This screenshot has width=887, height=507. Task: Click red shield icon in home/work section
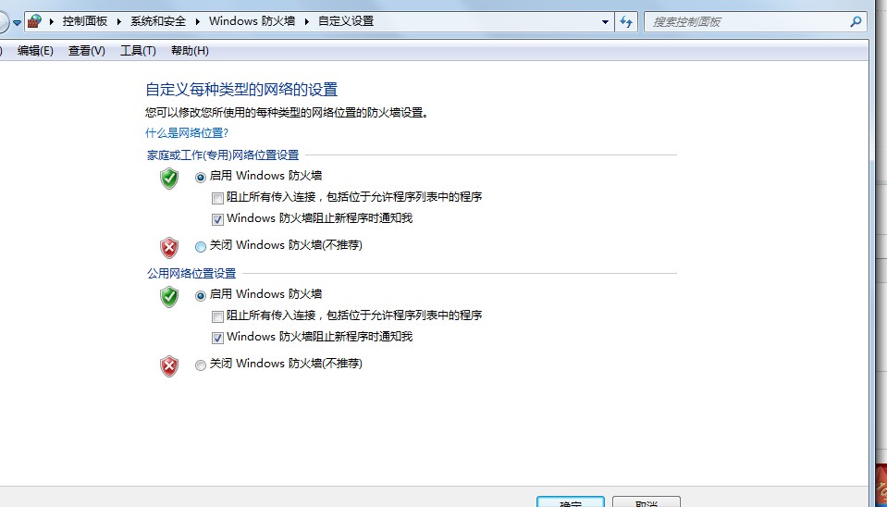coord(169,248)
